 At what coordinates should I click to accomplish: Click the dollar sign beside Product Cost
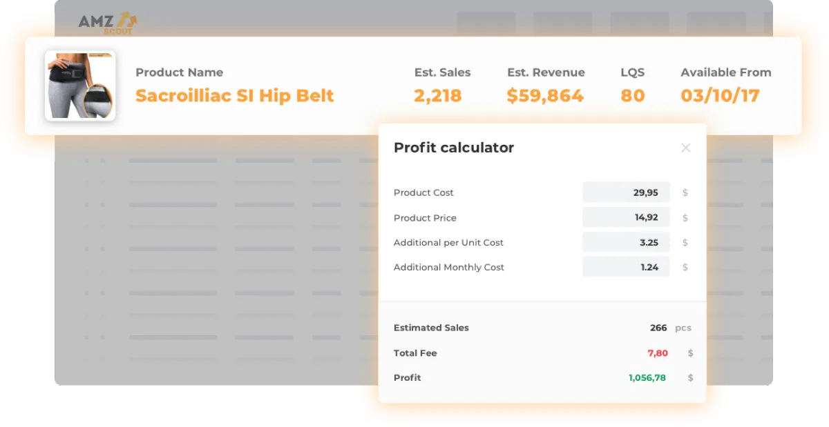click(x=685, y=192)
